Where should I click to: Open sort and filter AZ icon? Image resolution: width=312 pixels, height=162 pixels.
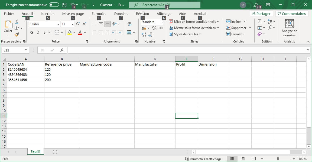270,21
